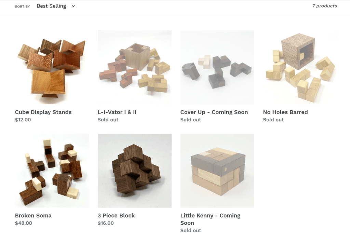350x239 pixels.
Task: Click the $48.00 price under Broken Soma
Action: 24,223
